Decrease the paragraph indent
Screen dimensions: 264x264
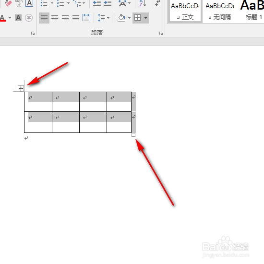[97, 3]
